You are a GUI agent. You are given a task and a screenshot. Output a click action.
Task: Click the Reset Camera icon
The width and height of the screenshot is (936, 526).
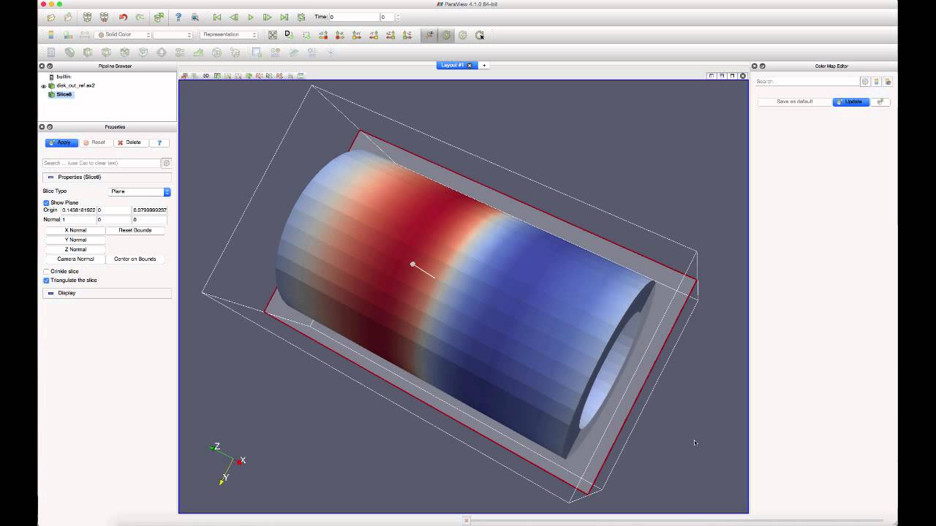point(273,35)
